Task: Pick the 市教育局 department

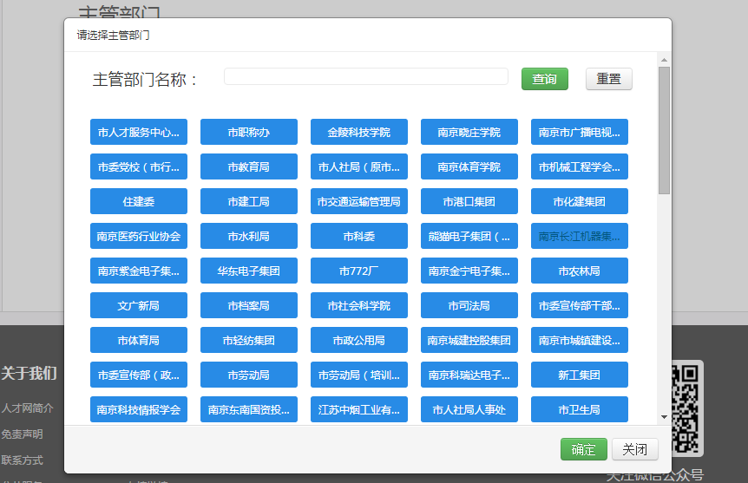Action: coord(248,167)
